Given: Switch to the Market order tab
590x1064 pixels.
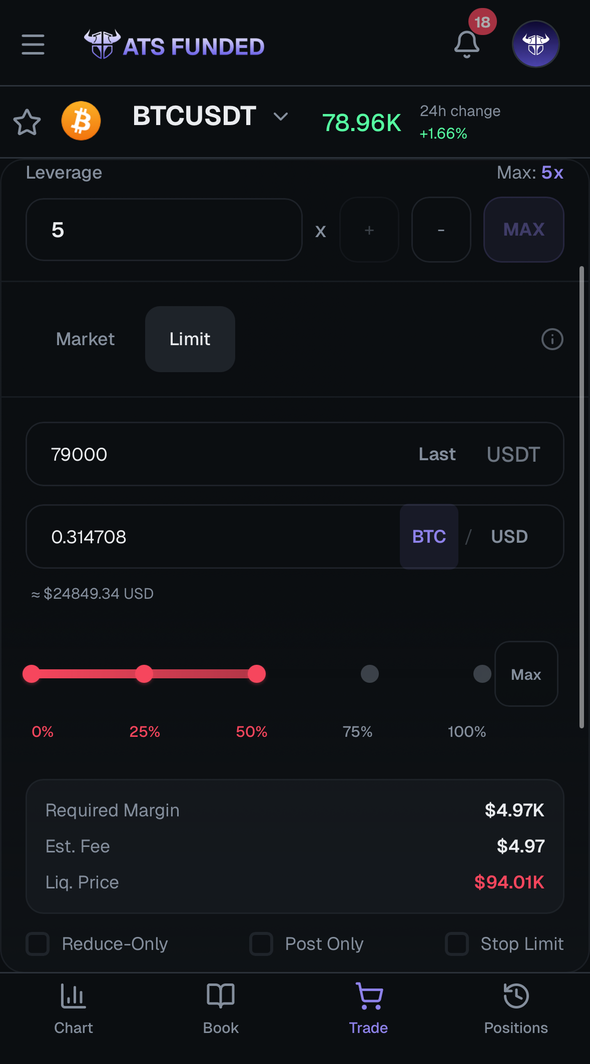Looking at the screenshot, I should [86, 339].
